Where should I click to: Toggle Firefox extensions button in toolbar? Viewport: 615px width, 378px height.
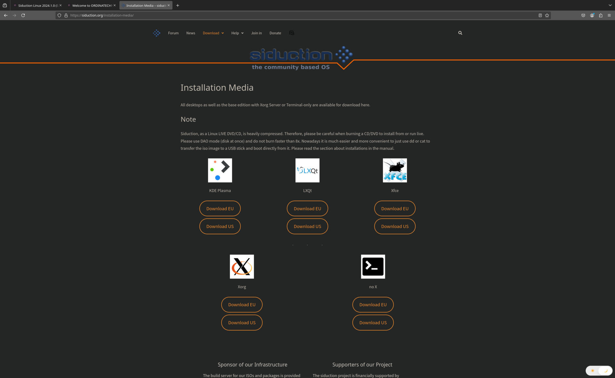(601, 15)
